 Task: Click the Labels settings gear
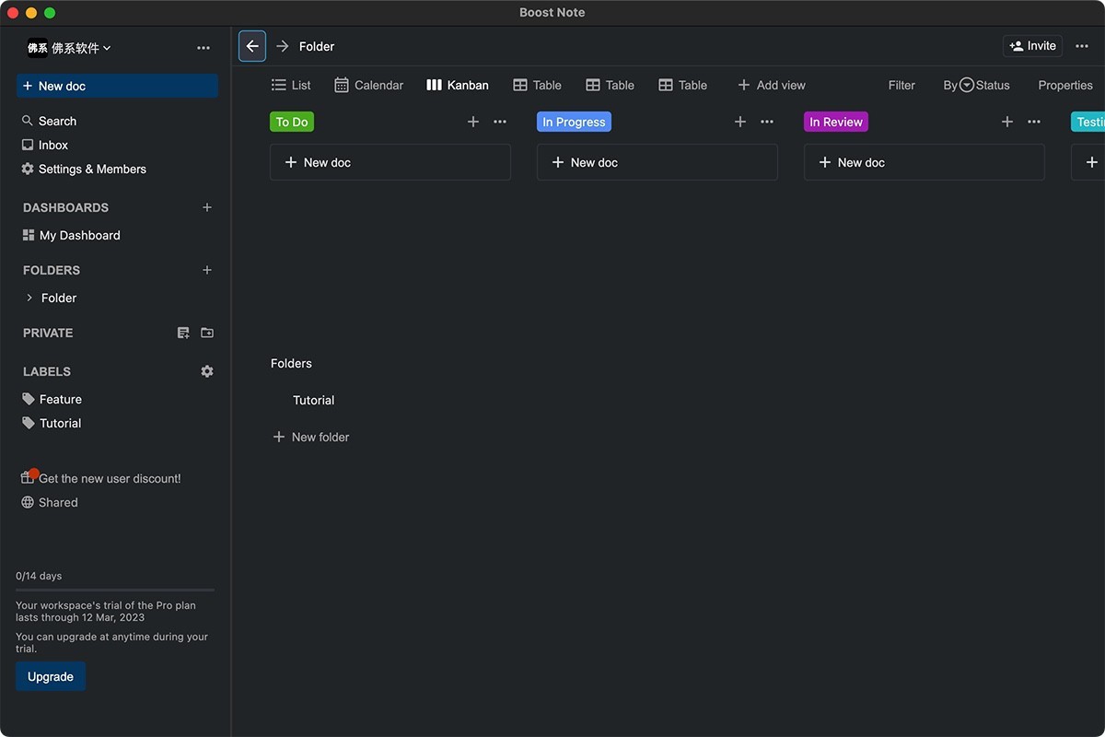coord(207,370)
